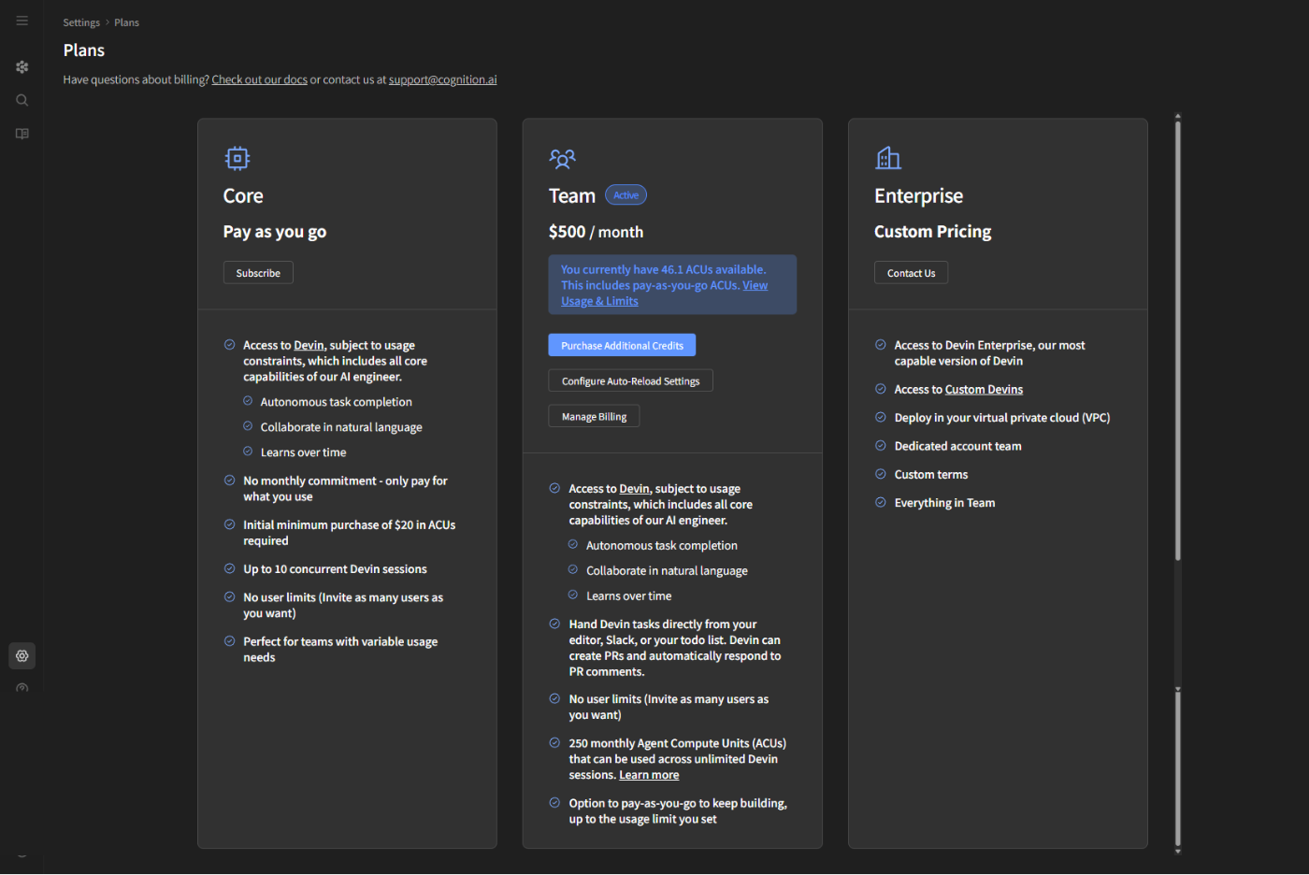The width and height of the screenshot is (1309, 875).
Task: Click 'Autonomous task completion' in Core plan
Action: [336, 402]
